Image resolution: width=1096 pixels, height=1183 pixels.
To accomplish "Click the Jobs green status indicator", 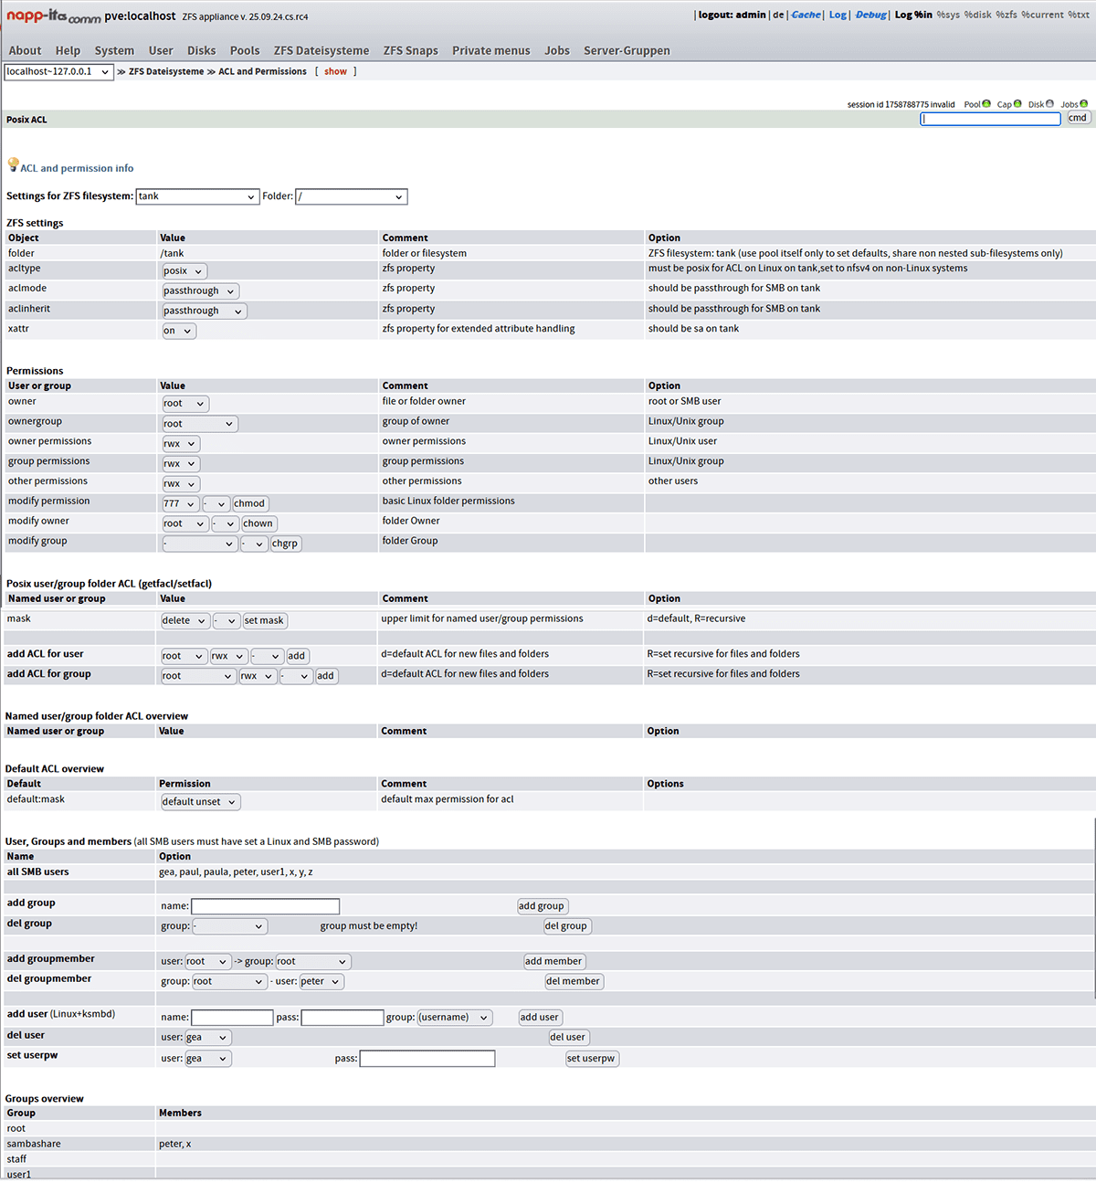I will coord(1084,103).
